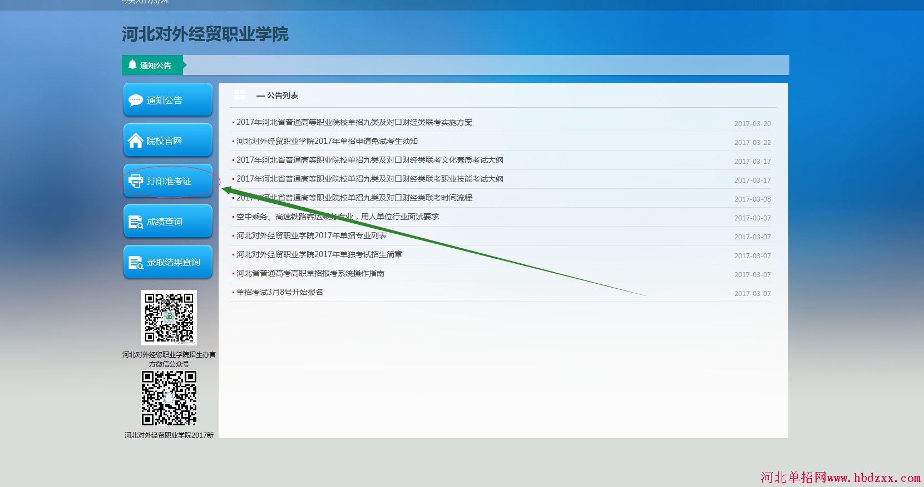Click caption 河北对外经贸职业学院招生办官方微信公众号
This screenshot has width=924, height=487.
(x=169, y=359)
